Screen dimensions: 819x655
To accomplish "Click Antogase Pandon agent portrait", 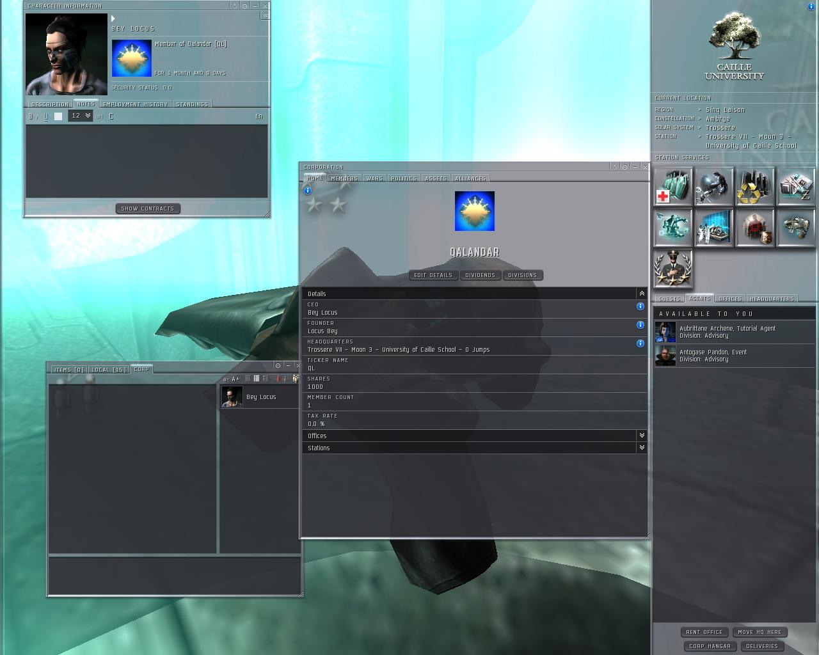I will tap(665, 356).
